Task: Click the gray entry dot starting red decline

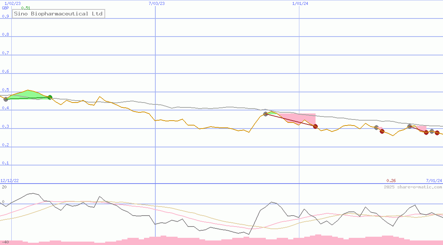Action: pyautogui.click(x=265, y=114)
